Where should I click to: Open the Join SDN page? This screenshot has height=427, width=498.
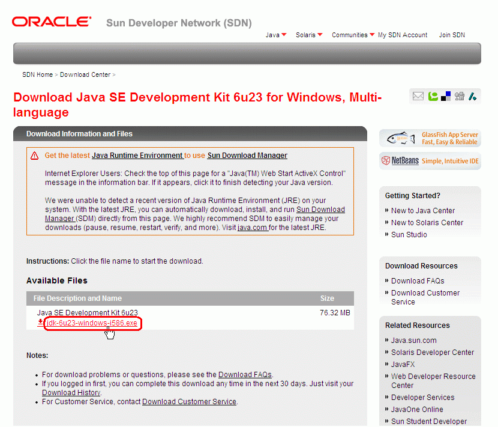click(x=452, y=35)
